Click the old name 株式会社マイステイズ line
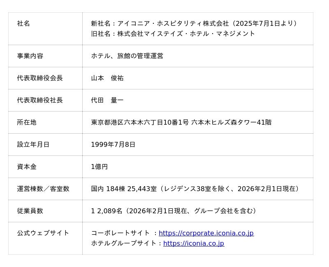Viewport: 329px width, 267px height. tap(173, 34)
